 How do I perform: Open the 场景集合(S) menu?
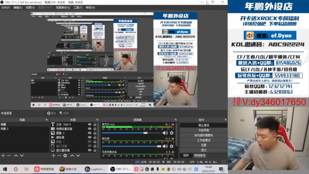pos(63,7)
